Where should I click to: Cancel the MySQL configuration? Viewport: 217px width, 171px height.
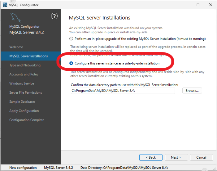coord(201,157)
